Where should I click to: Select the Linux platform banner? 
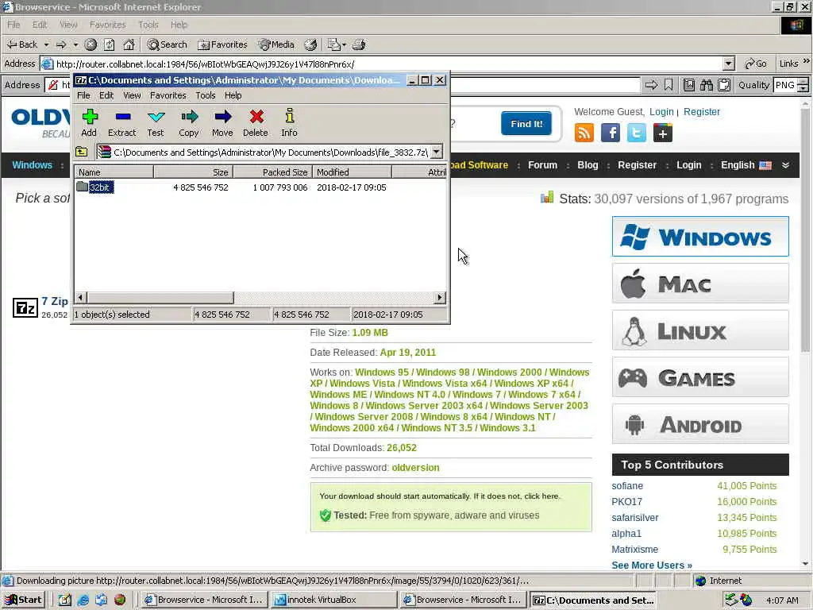click(x=700, y=330)
